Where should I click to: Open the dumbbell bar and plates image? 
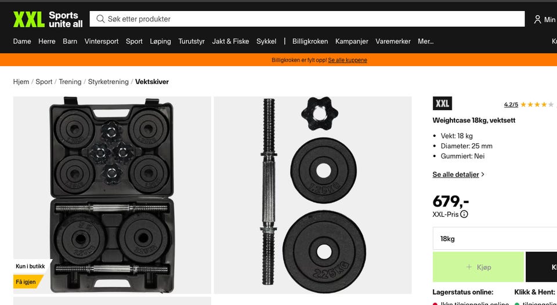coord(313,195)
